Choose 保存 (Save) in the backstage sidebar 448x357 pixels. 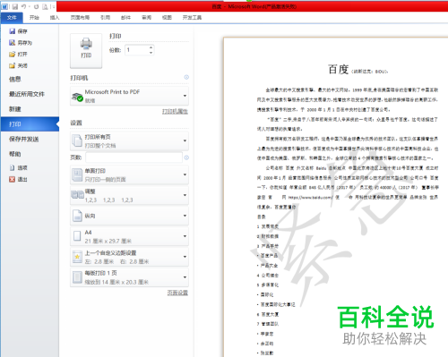(x=18, y=31)
